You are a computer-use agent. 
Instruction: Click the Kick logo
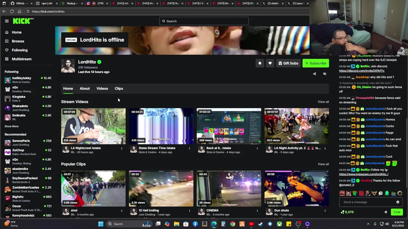click(23, 21)
